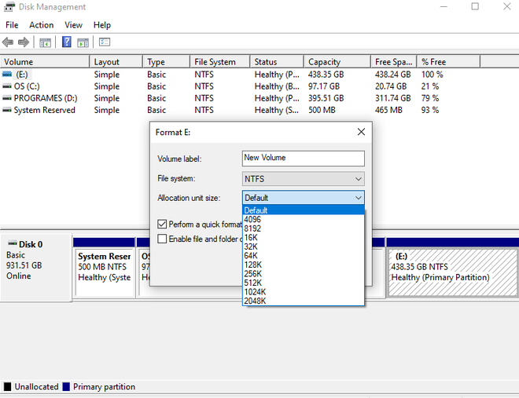Pick 16K from allocation list
This screenshot has height=398, width=519.
(x=304, y=238)
